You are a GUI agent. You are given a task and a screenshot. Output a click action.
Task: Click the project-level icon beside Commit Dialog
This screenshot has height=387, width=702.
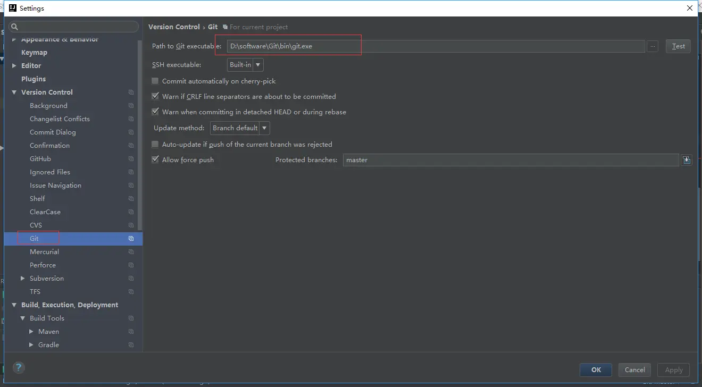click(131, 132)
